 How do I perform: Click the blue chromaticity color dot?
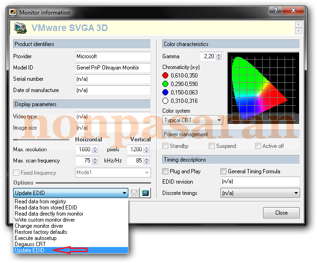click(165, 93)
